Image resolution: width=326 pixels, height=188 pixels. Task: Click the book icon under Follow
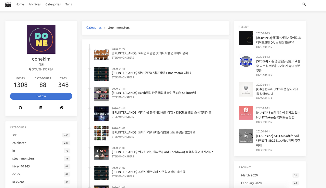coord(41,108)
